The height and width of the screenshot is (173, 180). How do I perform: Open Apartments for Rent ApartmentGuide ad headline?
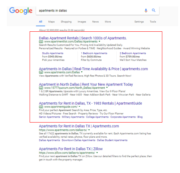(90, 103)
